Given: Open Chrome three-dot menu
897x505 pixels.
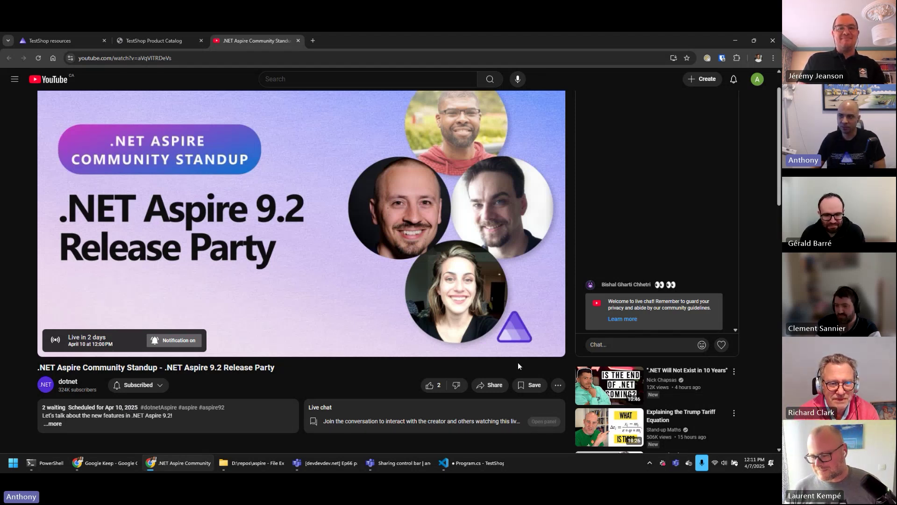Looking at the screenshot, I should 773,58.
